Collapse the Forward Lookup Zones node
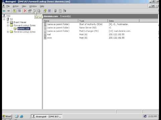Image resolution: width=161 pixels, height=120 pixels. (x=8, y=25)
